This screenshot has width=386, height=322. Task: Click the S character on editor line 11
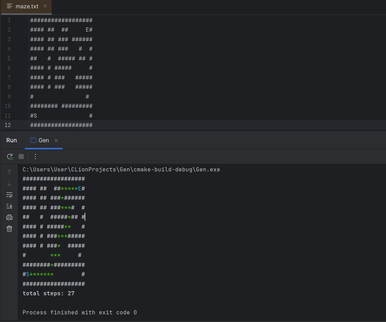(35, 116)
